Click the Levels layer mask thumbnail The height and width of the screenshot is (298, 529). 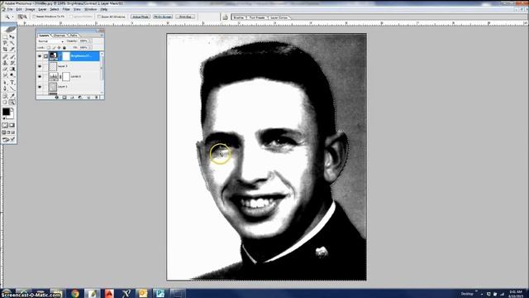66,77
